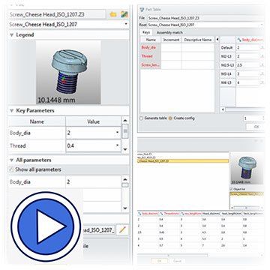Enable the Generate table radio option
This screenshot has height=270, width=270.
141,118
